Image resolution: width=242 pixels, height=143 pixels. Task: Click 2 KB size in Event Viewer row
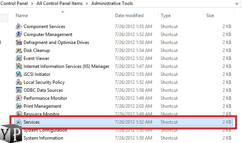(227, 58)
